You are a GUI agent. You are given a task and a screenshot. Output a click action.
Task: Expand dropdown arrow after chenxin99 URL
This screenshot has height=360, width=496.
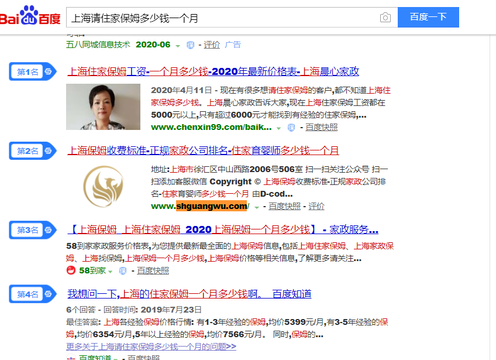click(278, 128)
